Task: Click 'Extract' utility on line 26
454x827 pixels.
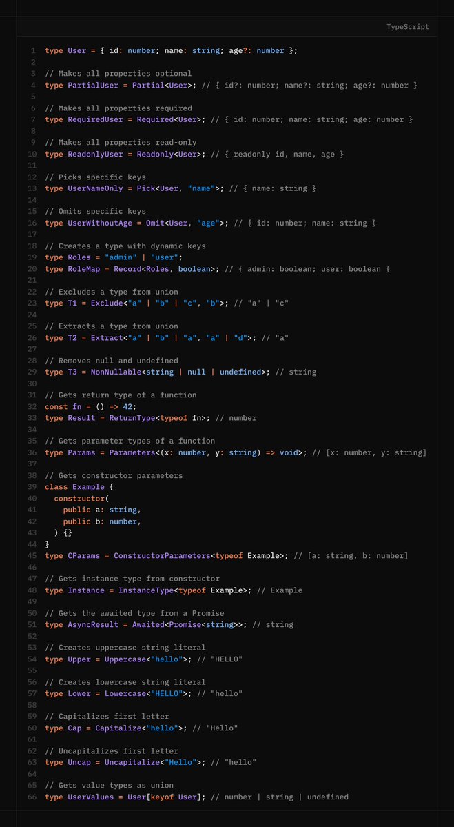Action: pos(107,337)
